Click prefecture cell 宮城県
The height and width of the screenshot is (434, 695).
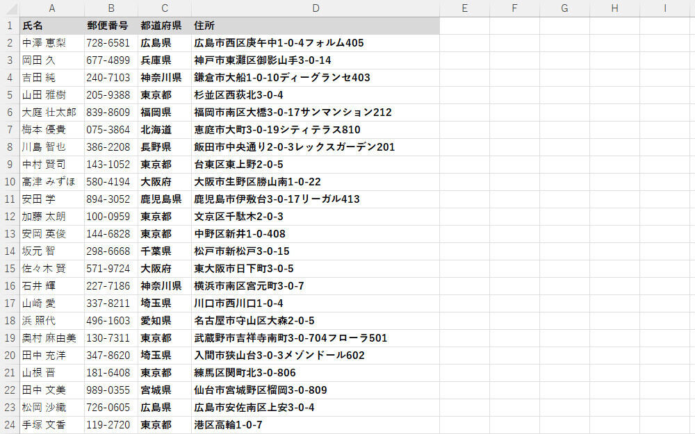coord(165,390)
